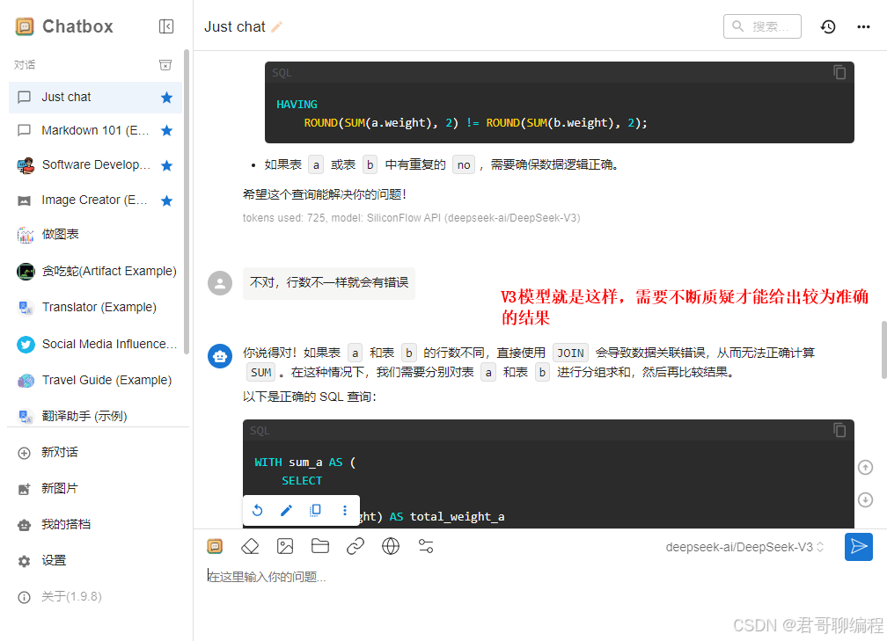Viewport: 887px width, 641px height.
Task: Open the Image Creator conversation
Action: (96, 200)
